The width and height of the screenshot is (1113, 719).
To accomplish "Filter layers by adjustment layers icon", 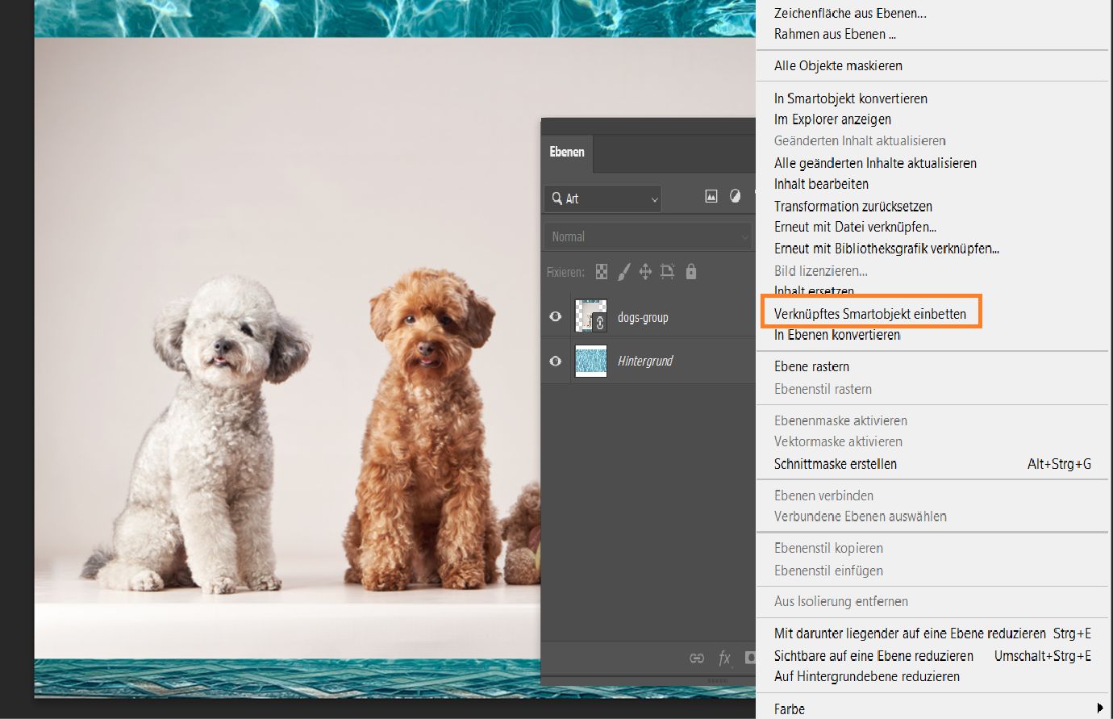I will (735, 196).
